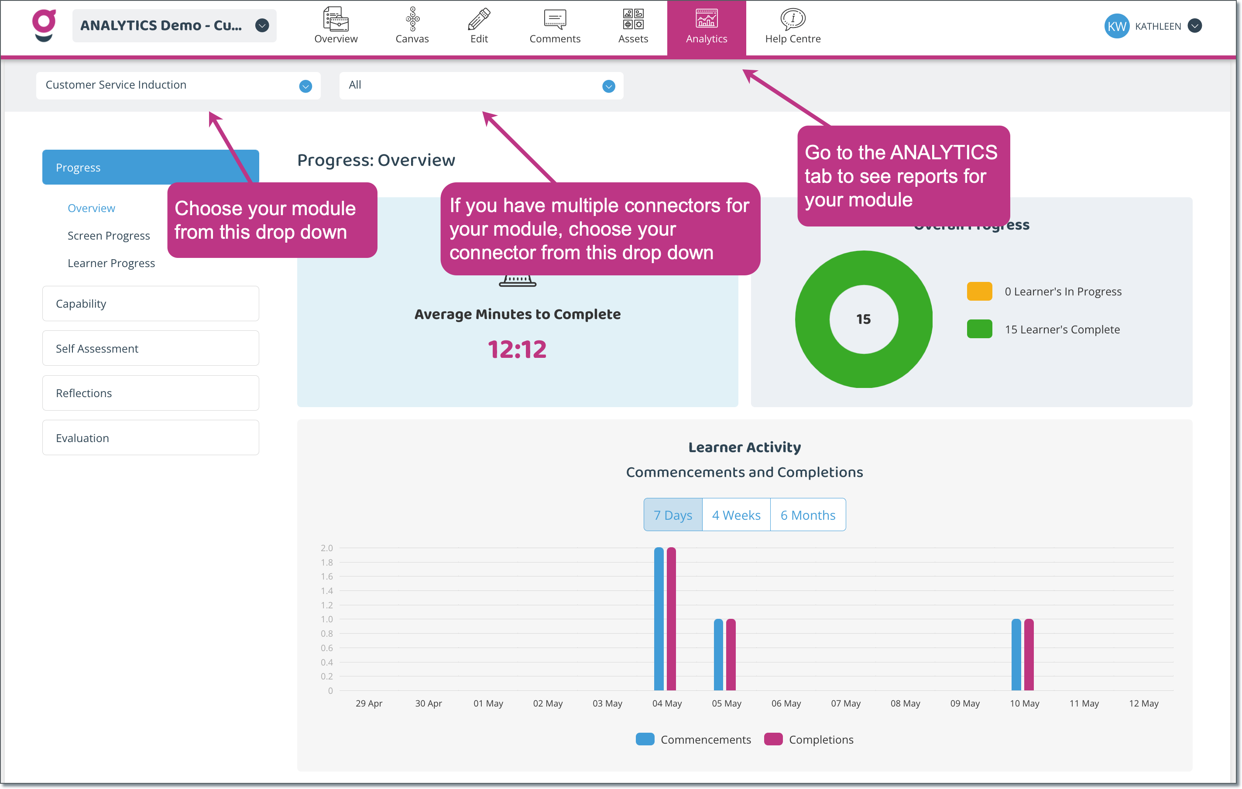This screenshot has width=1242, height=789.
Task: Click the Canvas tab label
Action: point(412,39)
